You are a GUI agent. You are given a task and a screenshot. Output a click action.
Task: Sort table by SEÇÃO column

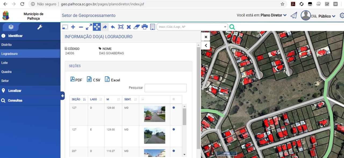[79, 99]
